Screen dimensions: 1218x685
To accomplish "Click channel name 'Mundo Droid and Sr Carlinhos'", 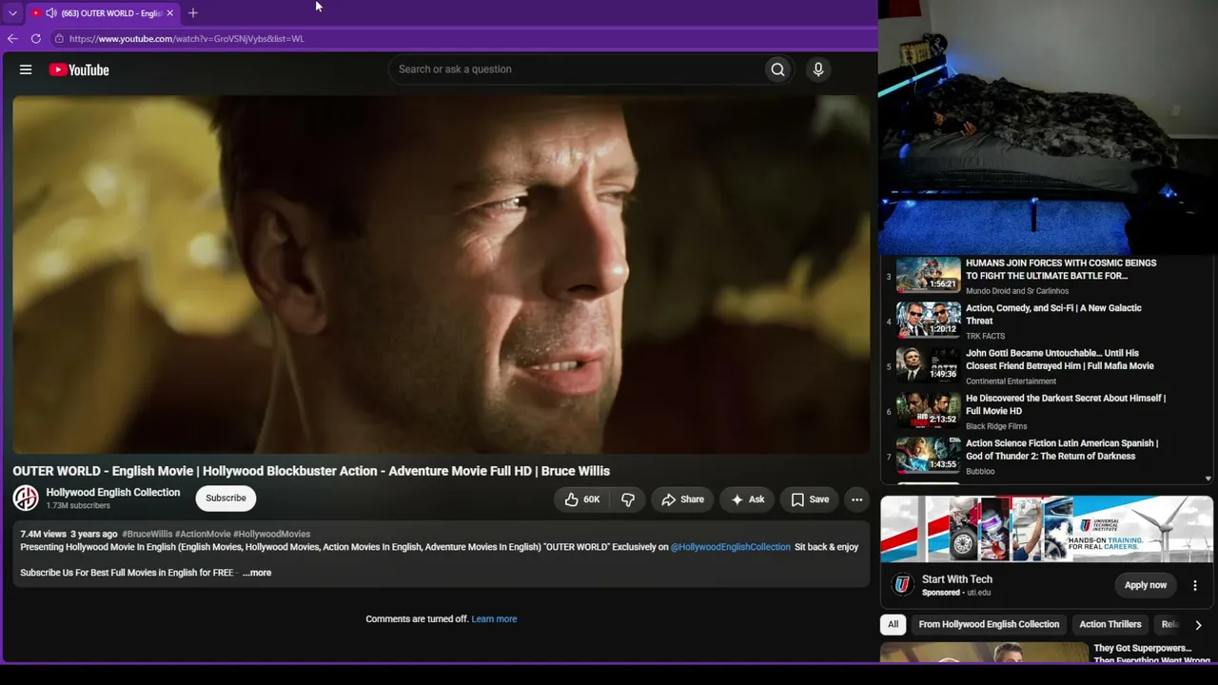I will coord(1017,291).
